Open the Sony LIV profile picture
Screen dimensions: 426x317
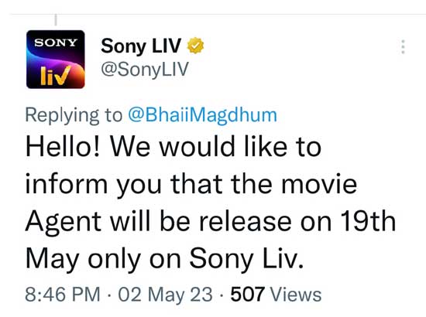pyautogui.click(x=56, y=60)
